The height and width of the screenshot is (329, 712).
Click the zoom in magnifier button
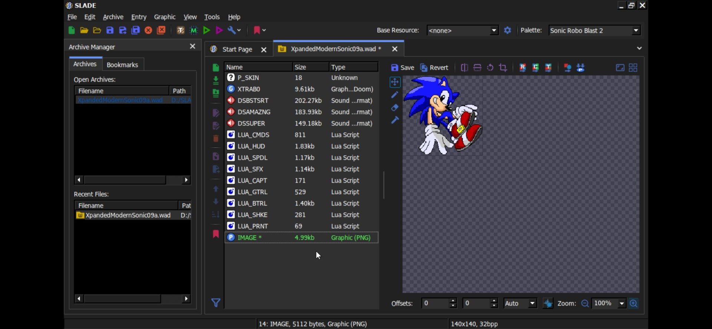[x=634, y=303]
